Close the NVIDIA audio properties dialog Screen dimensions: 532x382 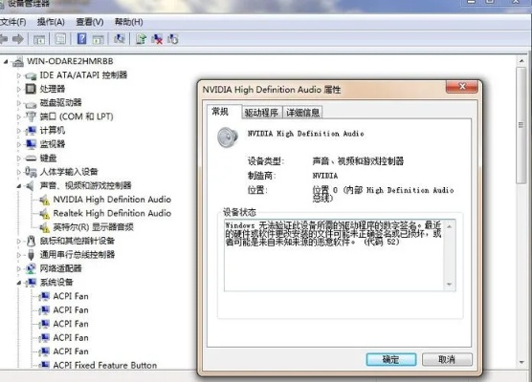click(x=462, y=86)
